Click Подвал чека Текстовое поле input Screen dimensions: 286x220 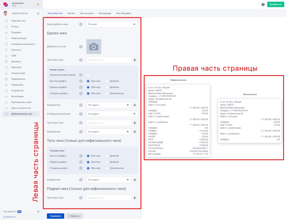109,198
